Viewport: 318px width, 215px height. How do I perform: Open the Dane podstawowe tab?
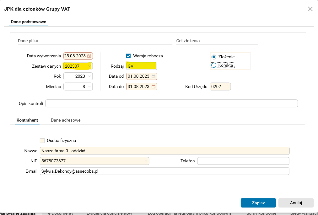[29, 22]
